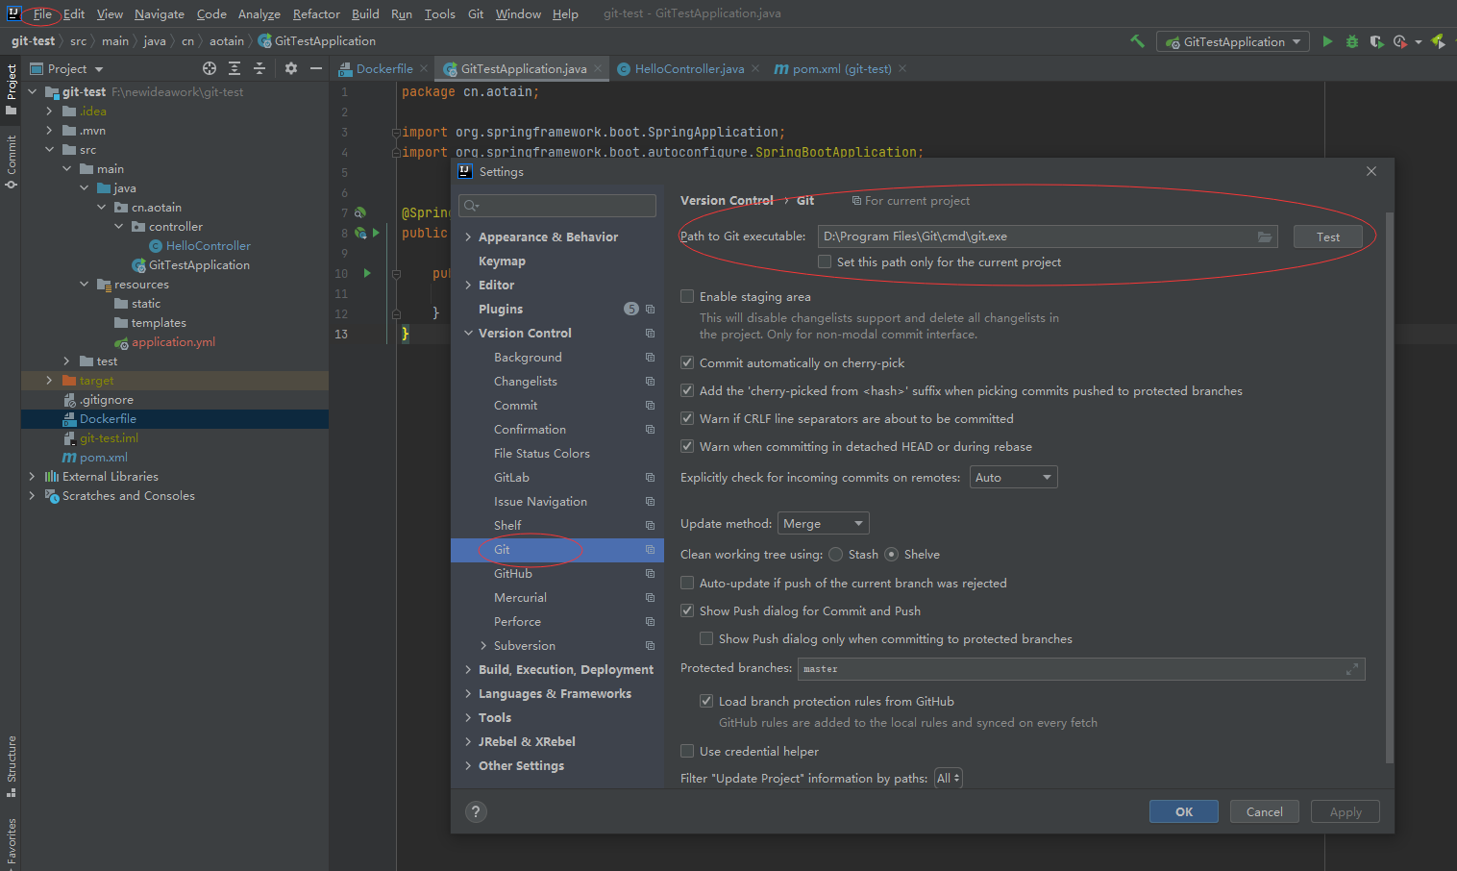Click run gutter icon on line 8
This screenshot has height=871, width=1457.
[x=376, y=233]
